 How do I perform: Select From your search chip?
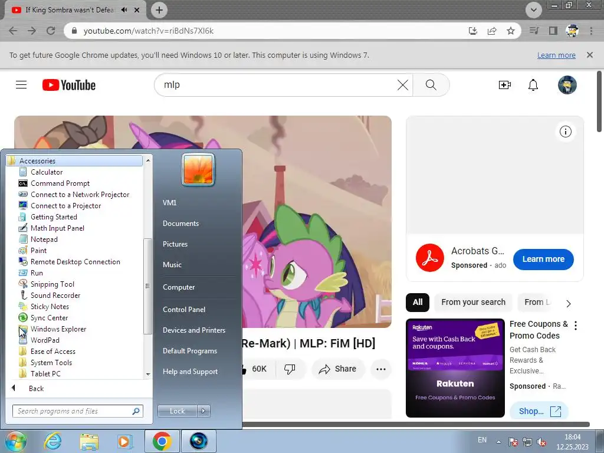point(473,302)
